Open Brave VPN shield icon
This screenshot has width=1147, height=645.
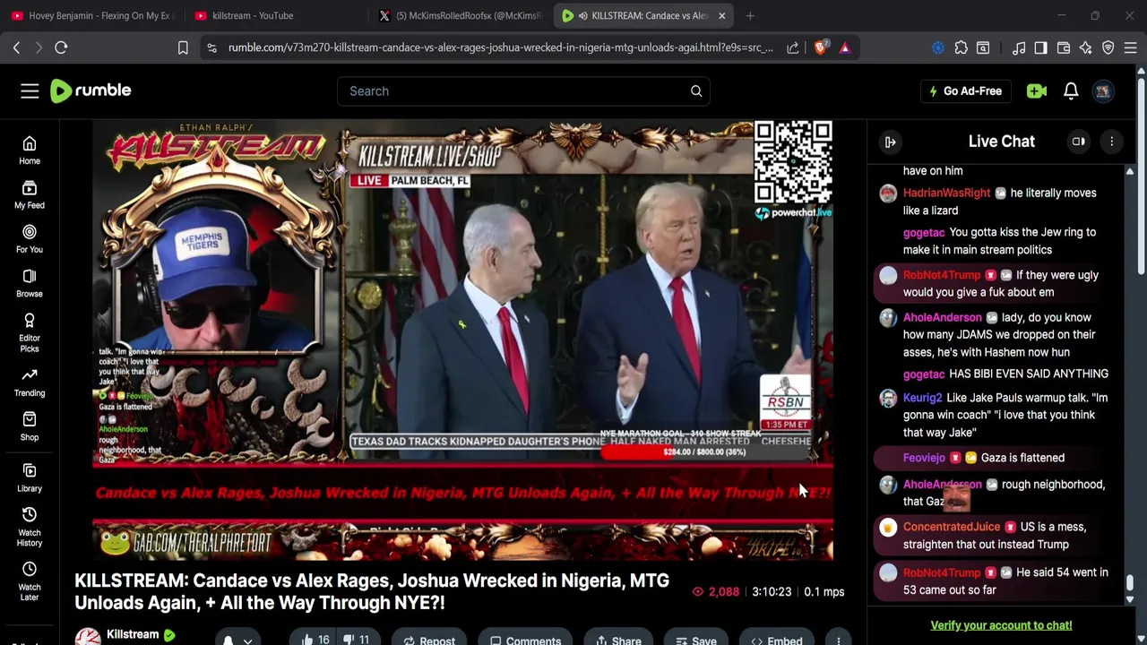1108,47
